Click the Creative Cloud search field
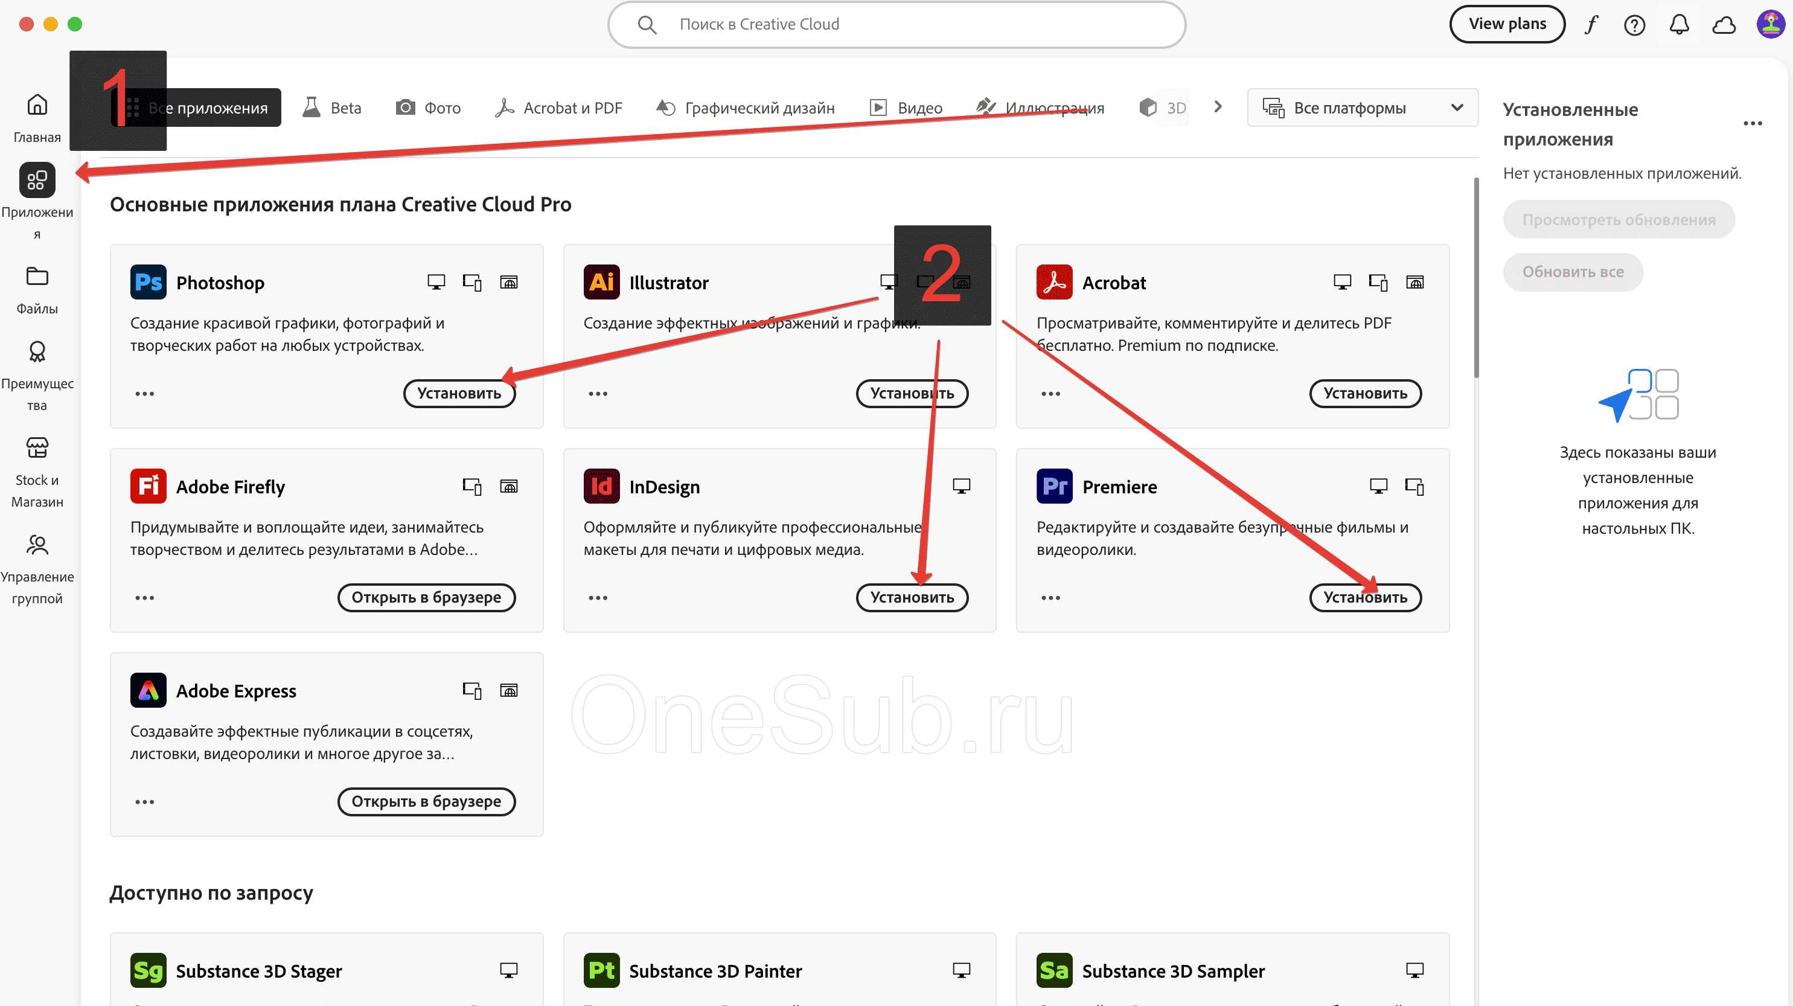 click(896, 24)
